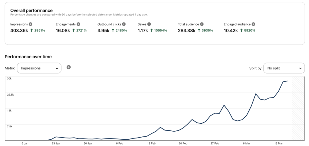The width and height of the screenshot is (309, 146).
Task: Click the 283.38k Total audience number
Action: [186, 31]
